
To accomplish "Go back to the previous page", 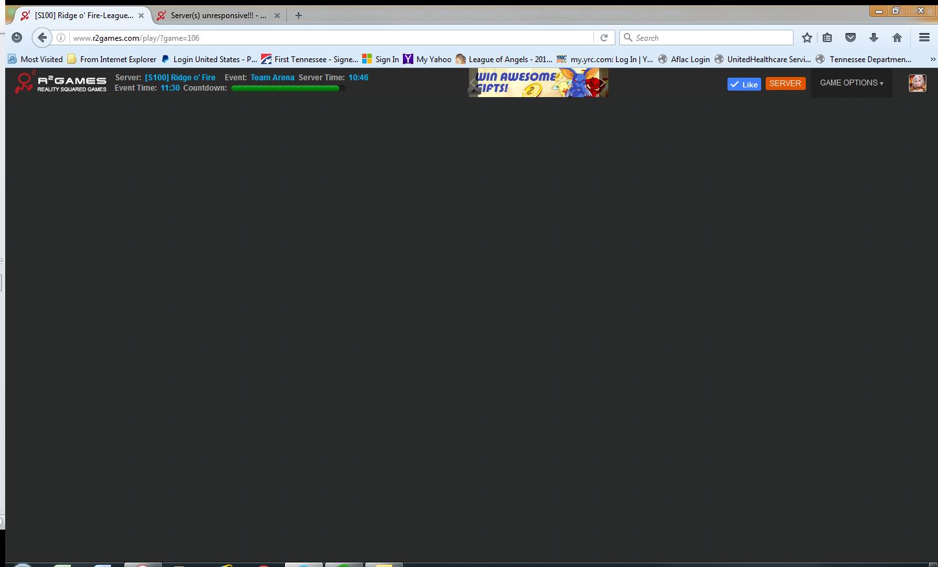I will point(42,38).
